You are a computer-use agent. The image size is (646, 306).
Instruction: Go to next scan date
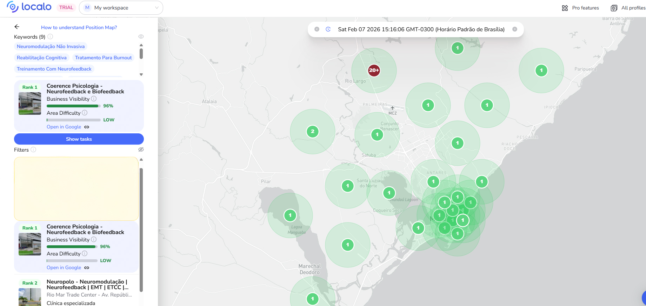[x=515, y=29]
